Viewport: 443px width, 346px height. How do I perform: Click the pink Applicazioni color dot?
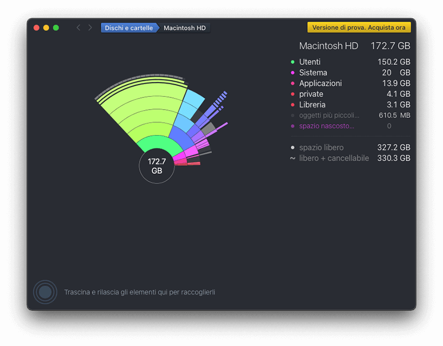tap(292, 84)
